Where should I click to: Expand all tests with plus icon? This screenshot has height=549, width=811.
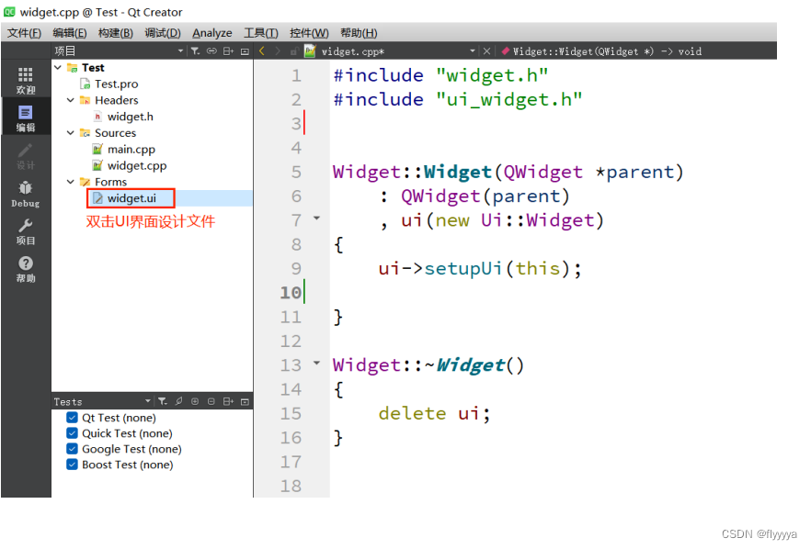click(x=195, y=401)
